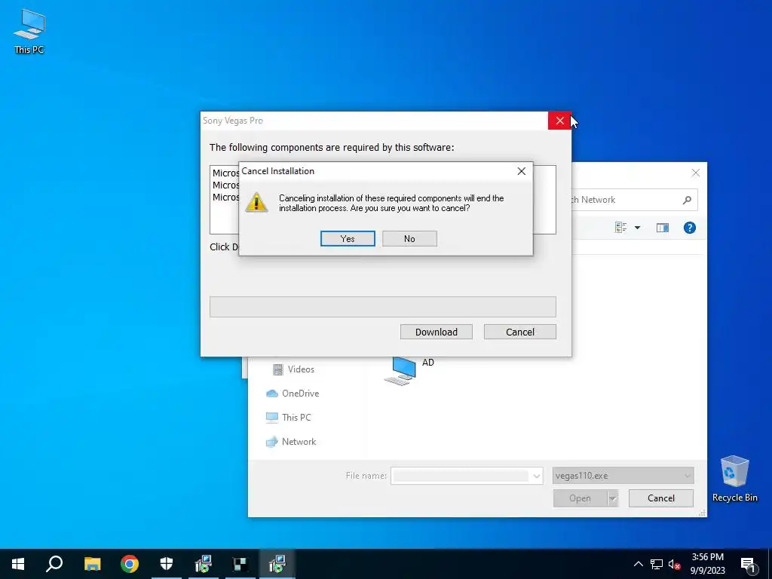This screenshot has height=579, width=772.
Task: Close the file open dialog
Action: [695, 173]
